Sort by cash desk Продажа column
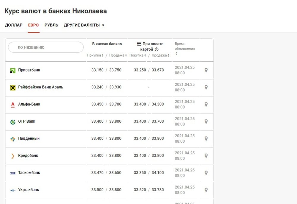The image size is (297, 204). click(118, 55)
